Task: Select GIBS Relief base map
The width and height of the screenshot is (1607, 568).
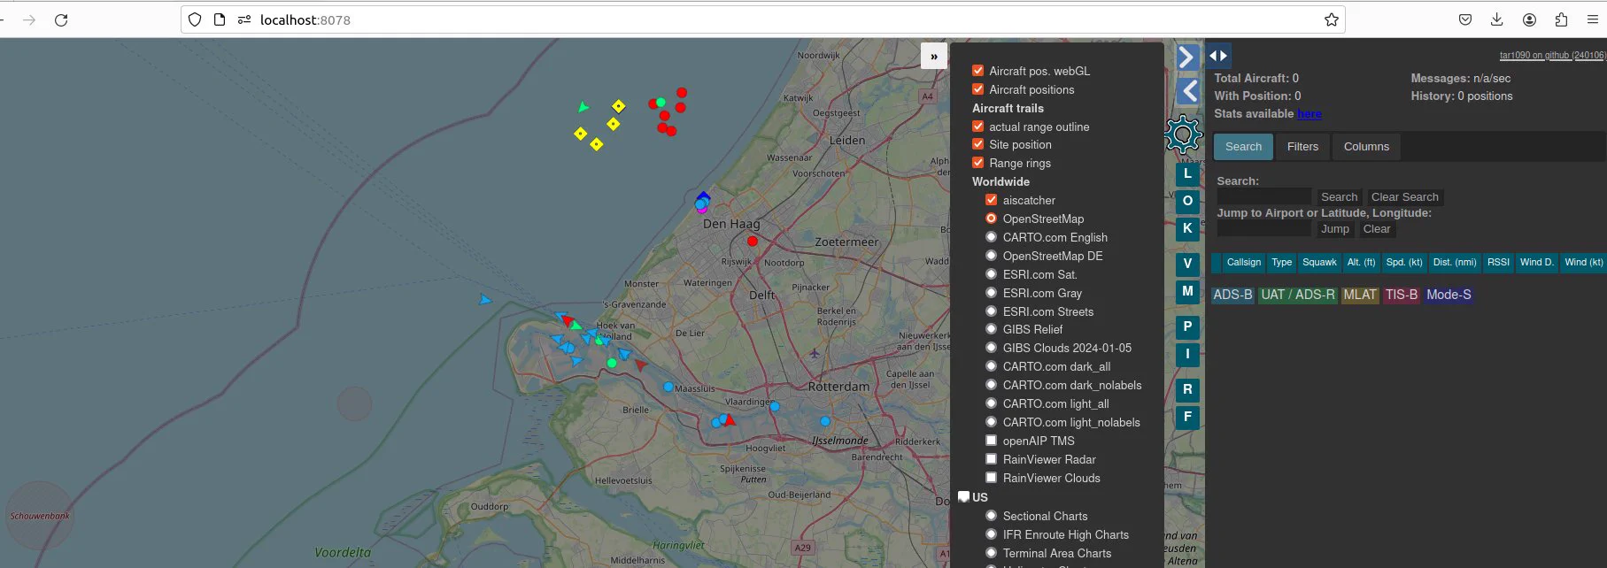Action: click(x=992, y=329)
